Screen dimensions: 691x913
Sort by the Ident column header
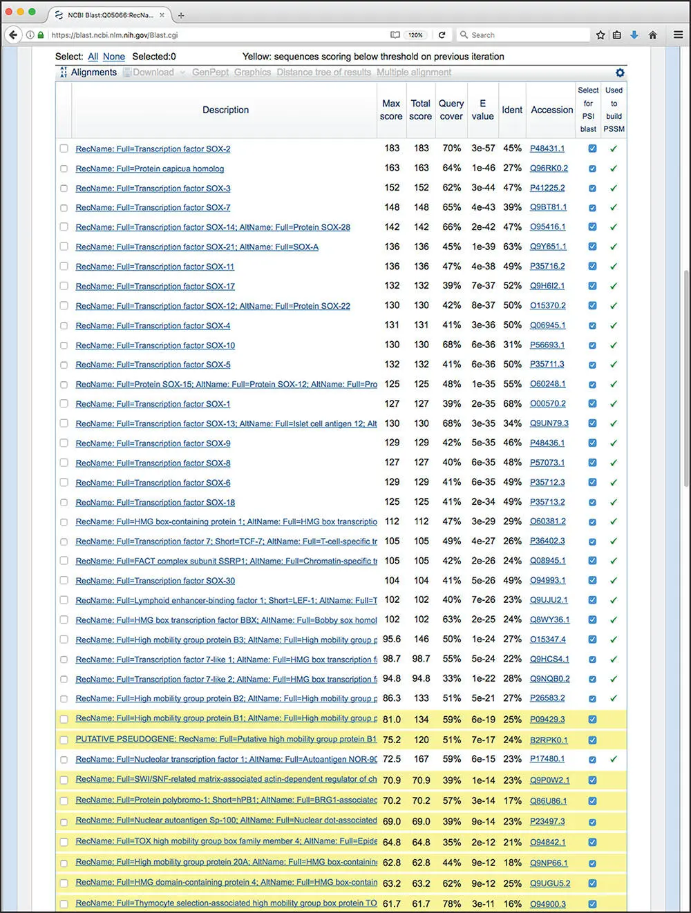coord(512,110)
